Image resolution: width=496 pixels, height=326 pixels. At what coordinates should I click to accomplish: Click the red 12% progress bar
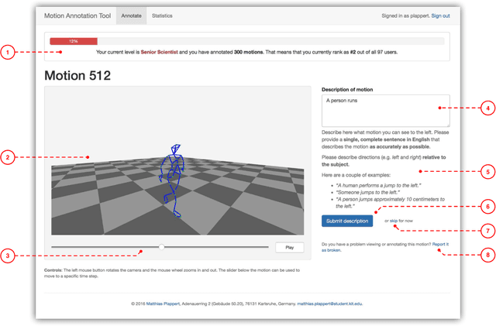click(74, 41)
